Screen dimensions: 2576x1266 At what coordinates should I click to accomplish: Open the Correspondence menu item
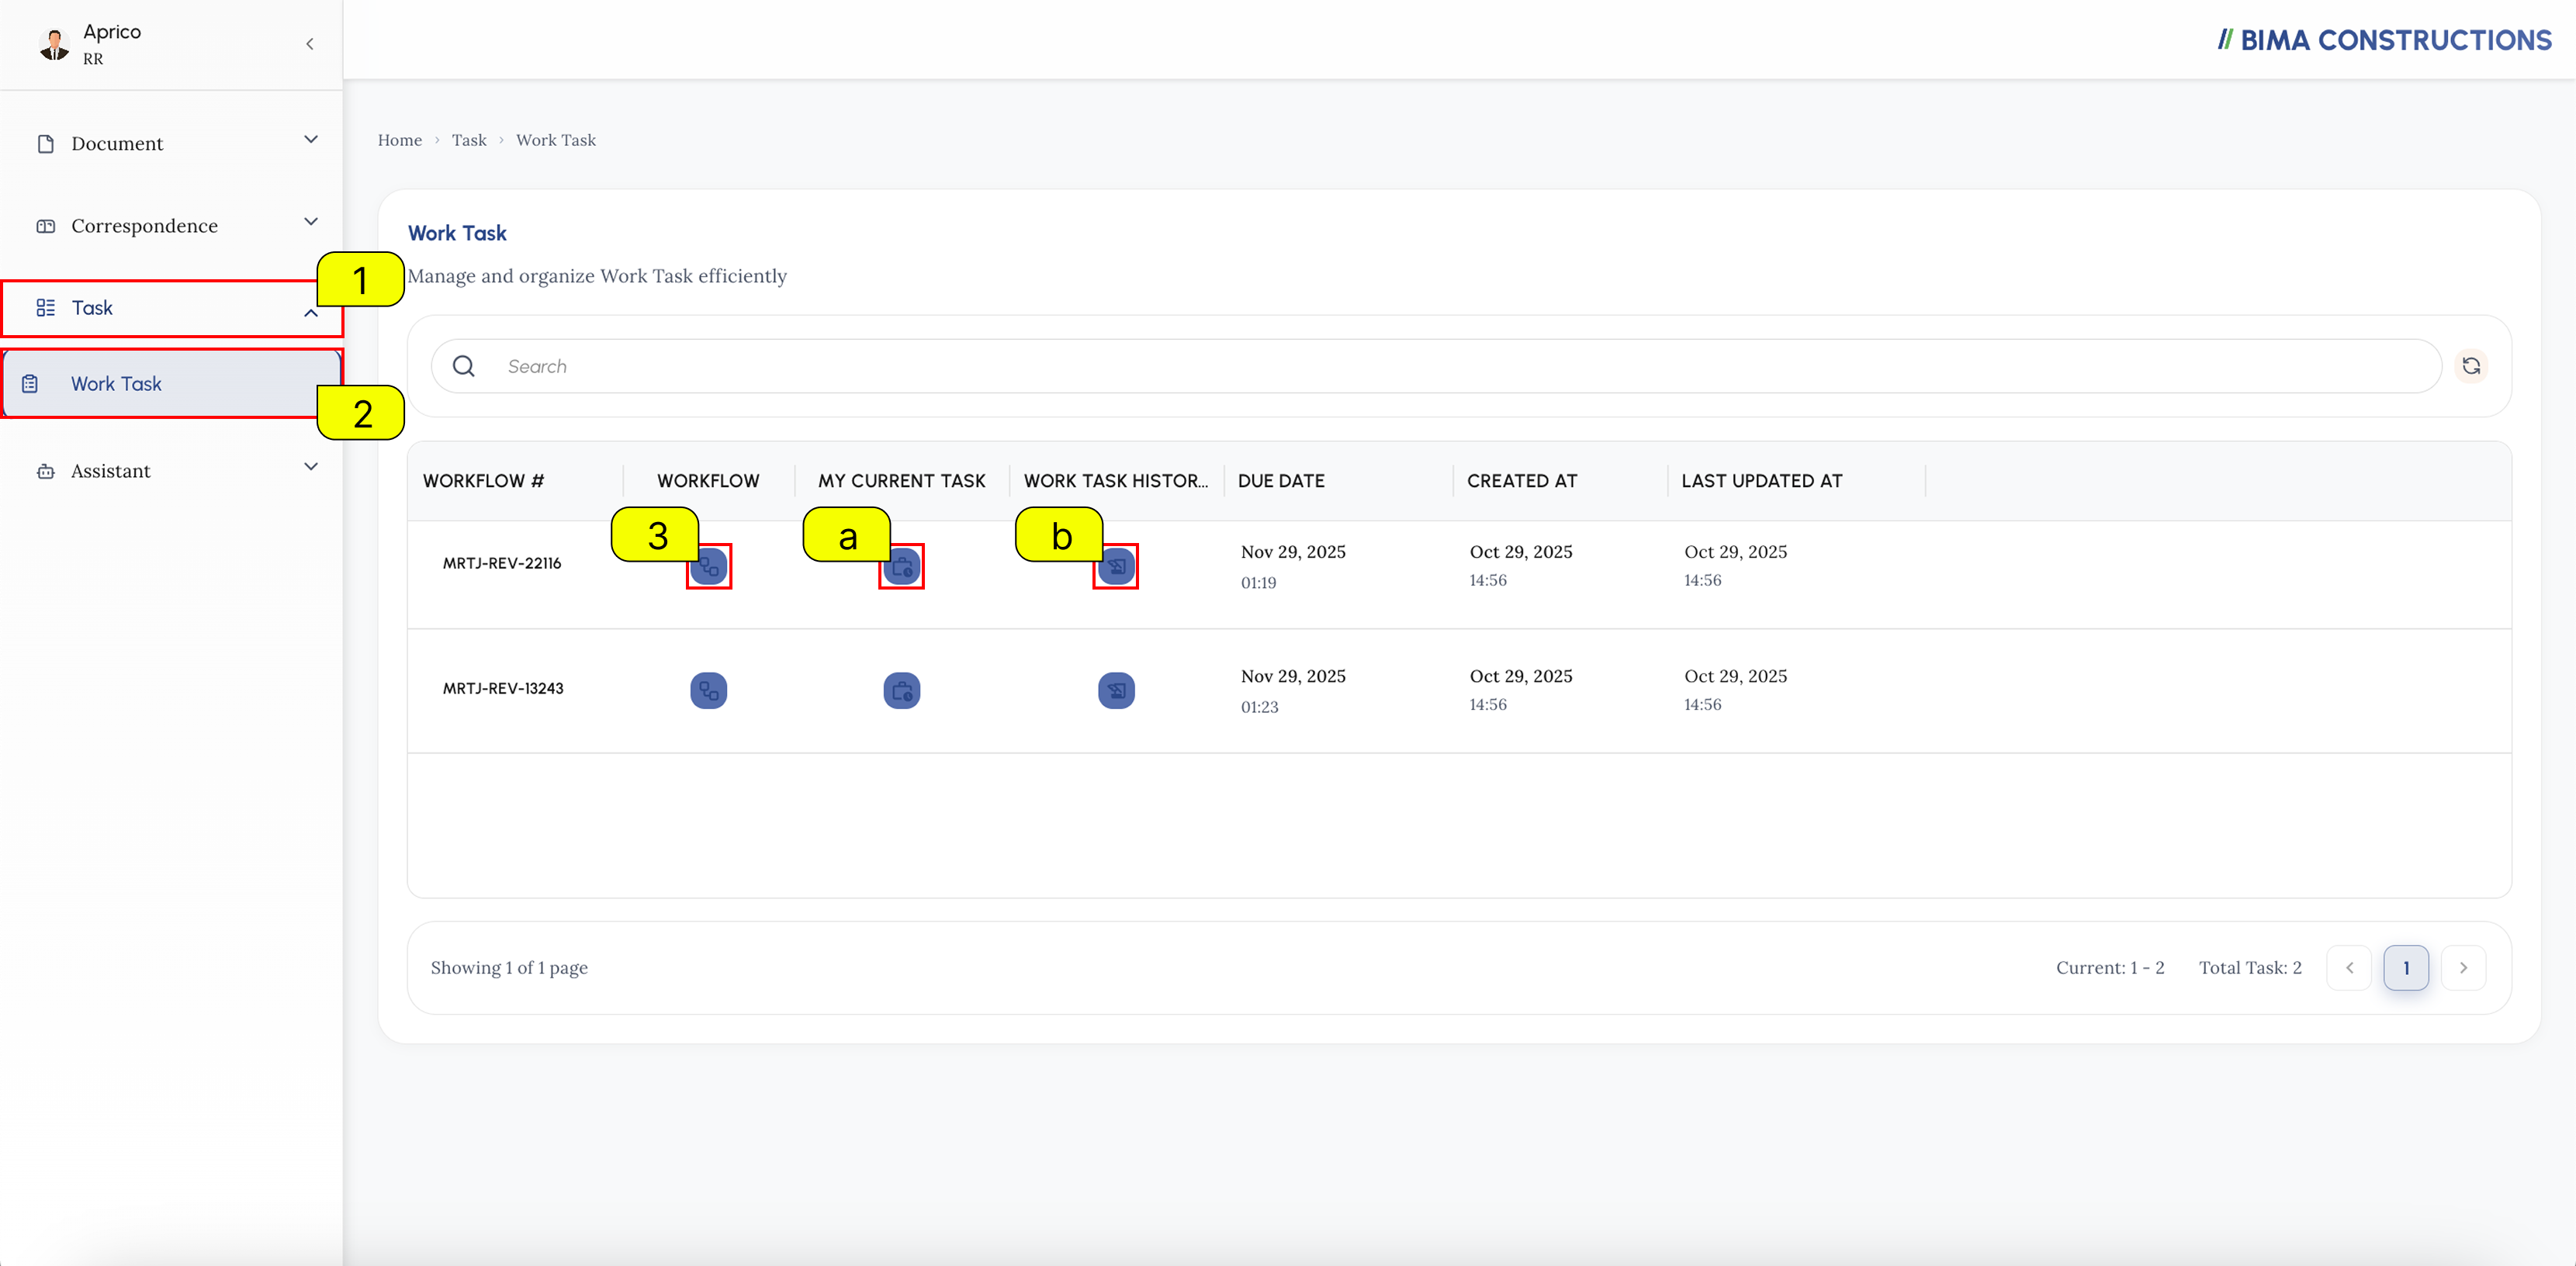pyautogui.click(x=172, y=226)
